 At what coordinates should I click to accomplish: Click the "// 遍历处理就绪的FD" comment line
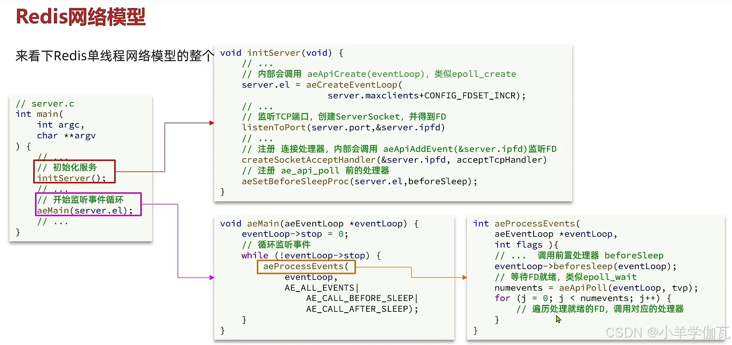tap(600, 309)
